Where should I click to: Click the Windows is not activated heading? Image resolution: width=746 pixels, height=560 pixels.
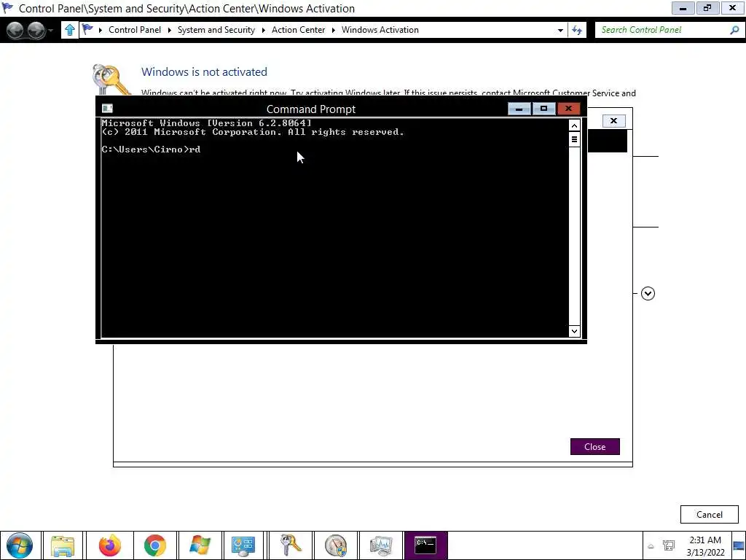(x=204, y=72)
